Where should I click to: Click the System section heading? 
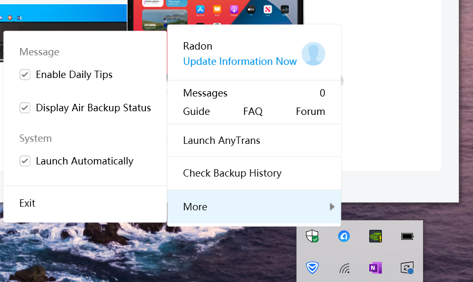click(35, 138)
